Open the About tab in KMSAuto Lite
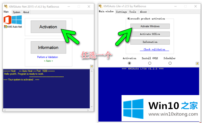202x123 pixels. (143, 12)
